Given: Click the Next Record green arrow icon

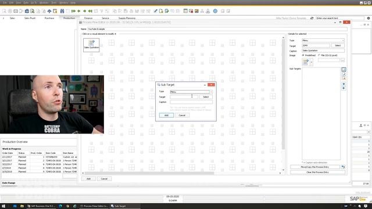Looking at the screenshot, I should click(84, 11).
